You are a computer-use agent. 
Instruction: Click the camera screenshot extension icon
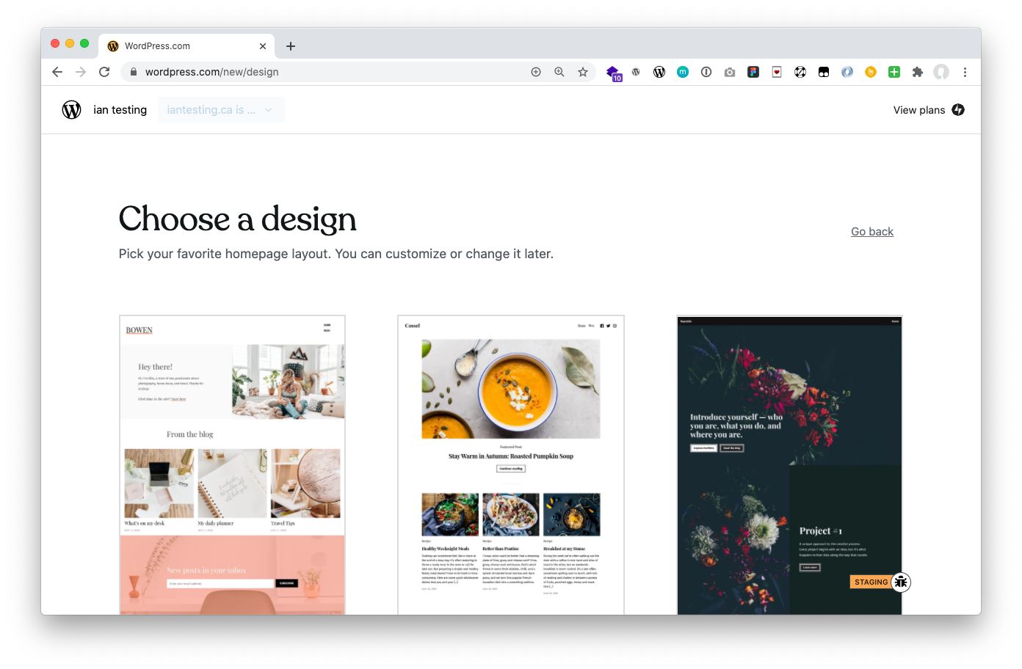pos(730,72)
